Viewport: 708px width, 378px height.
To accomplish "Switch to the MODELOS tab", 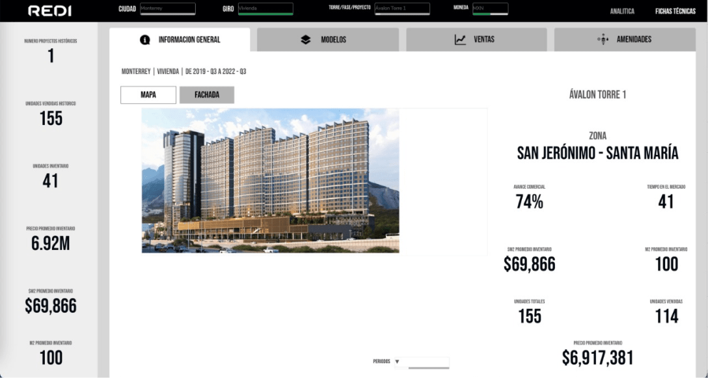I will 328,40.
